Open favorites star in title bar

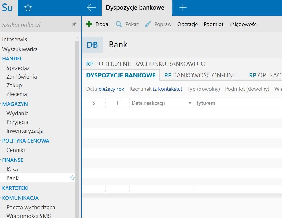tap(28, 8)
